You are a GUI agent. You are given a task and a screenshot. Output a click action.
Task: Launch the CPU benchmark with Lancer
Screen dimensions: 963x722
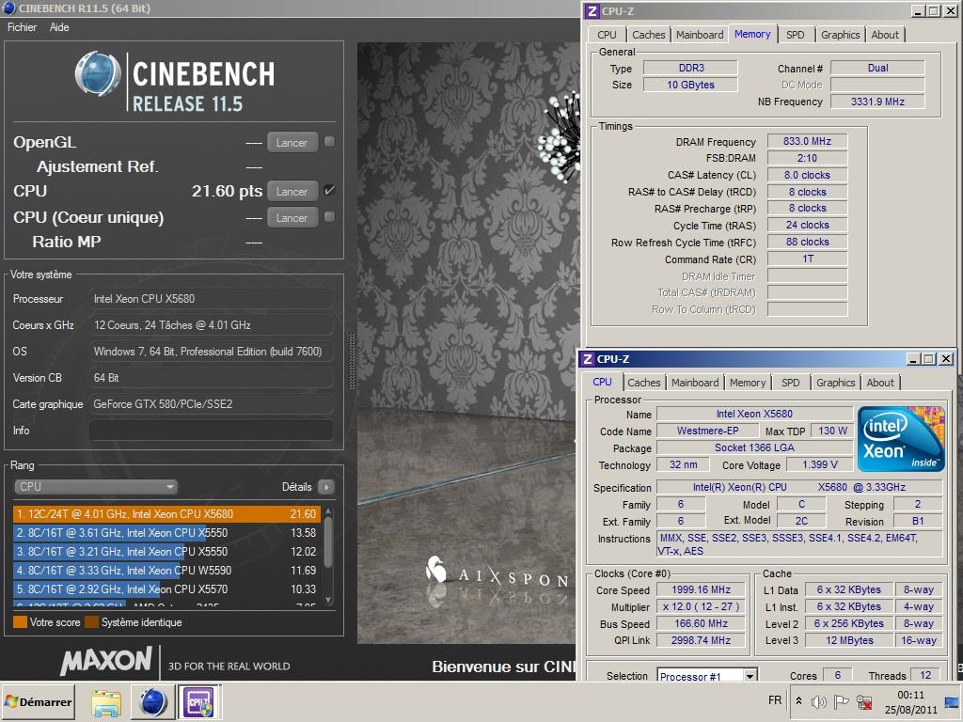292,192
